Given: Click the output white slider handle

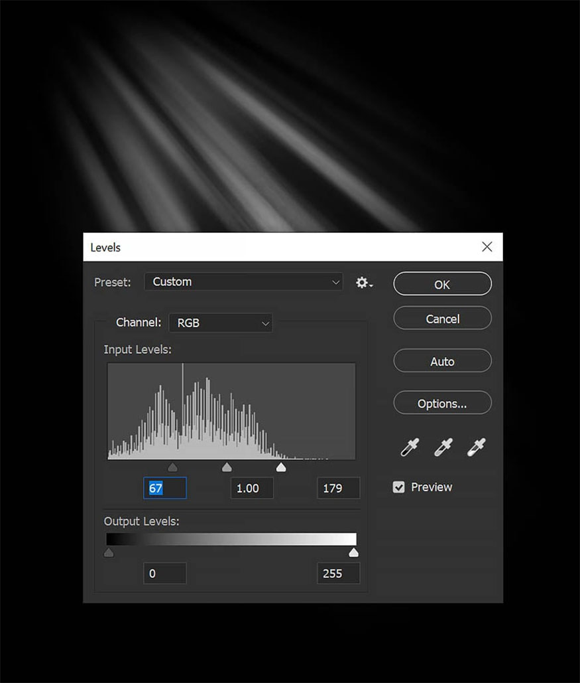Looking at the screenshot, I should click(x=353, y=553).
